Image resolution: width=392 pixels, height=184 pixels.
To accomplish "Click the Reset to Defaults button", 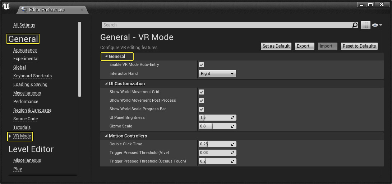I will tap(359, 46).
